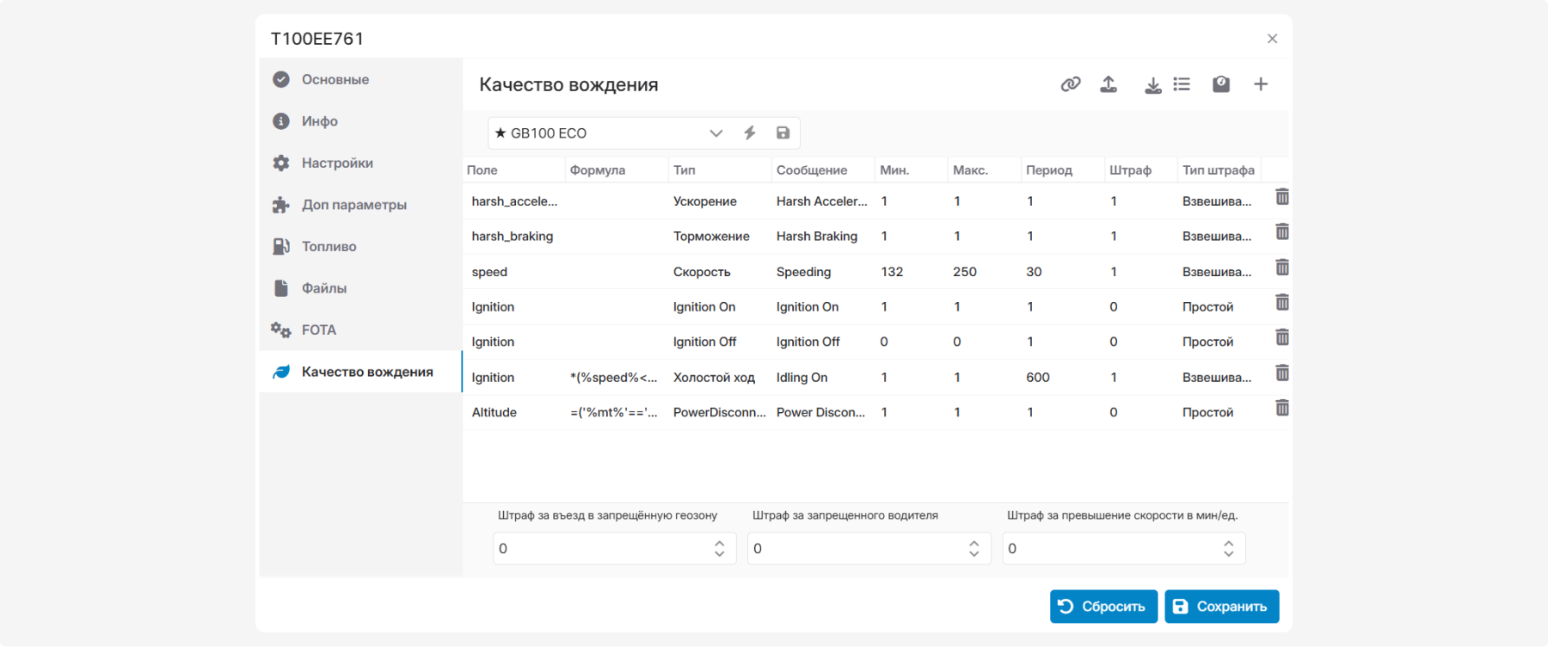Delete the harsh_braking row

coord(1282,232)
